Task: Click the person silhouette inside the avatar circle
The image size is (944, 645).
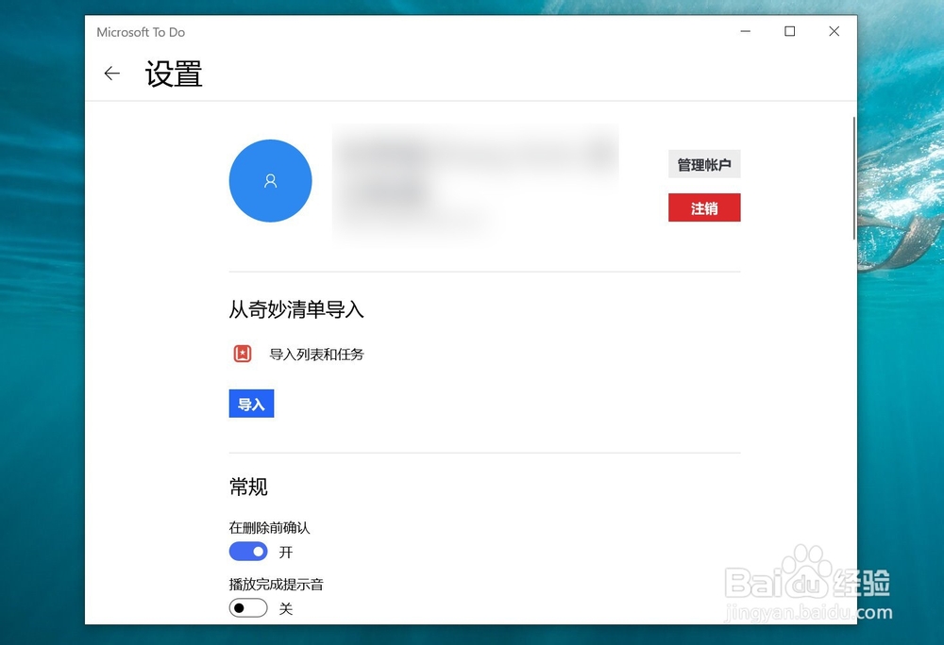Action: [x=270, y=180]
